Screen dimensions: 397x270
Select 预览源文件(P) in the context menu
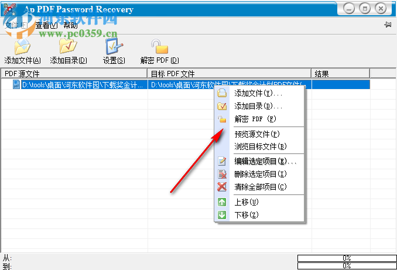257,134
